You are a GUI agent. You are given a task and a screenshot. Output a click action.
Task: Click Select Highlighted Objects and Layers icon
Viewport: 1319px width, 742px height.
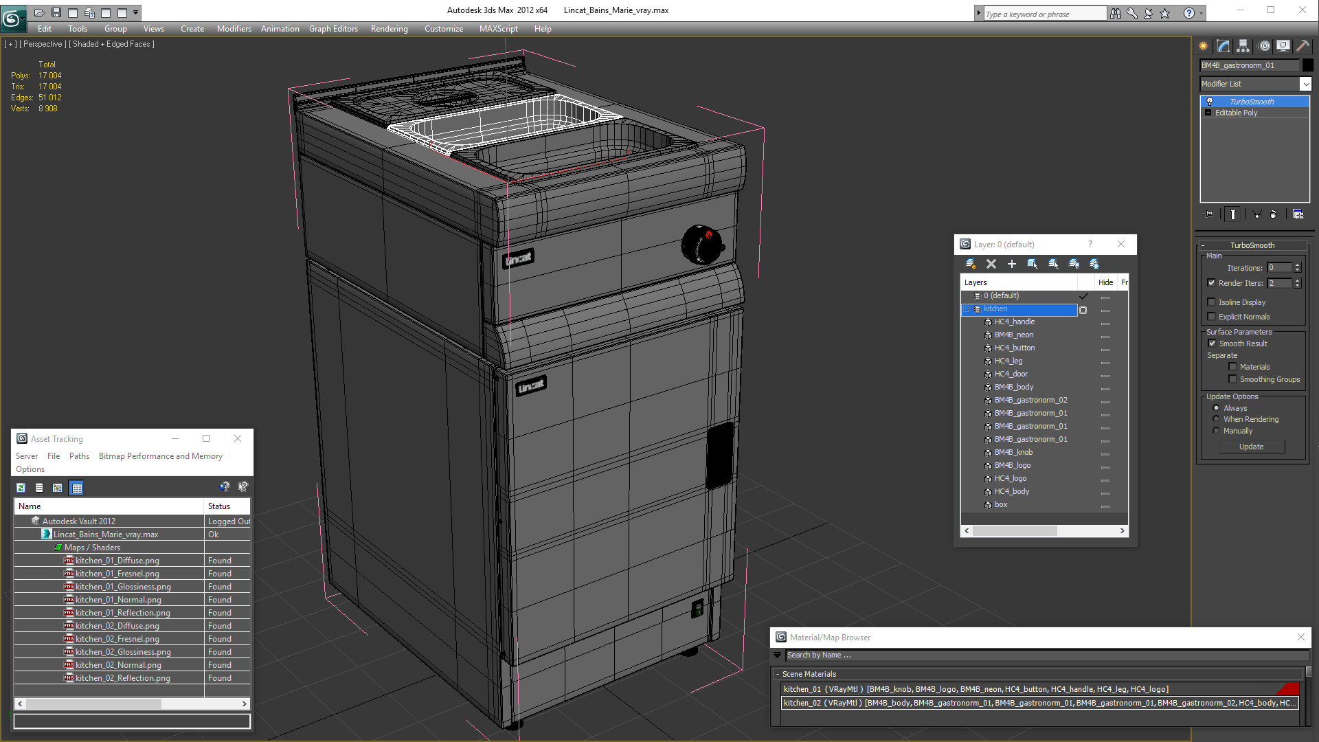1032,264
